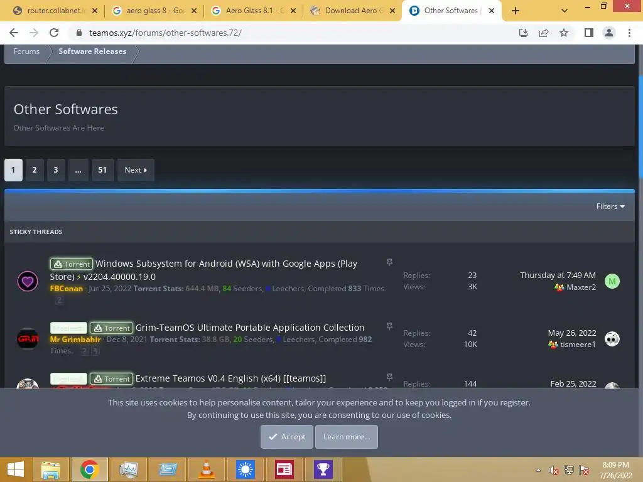
Task: Click the sticky pin icon on WSA thread
Action: 389,262
